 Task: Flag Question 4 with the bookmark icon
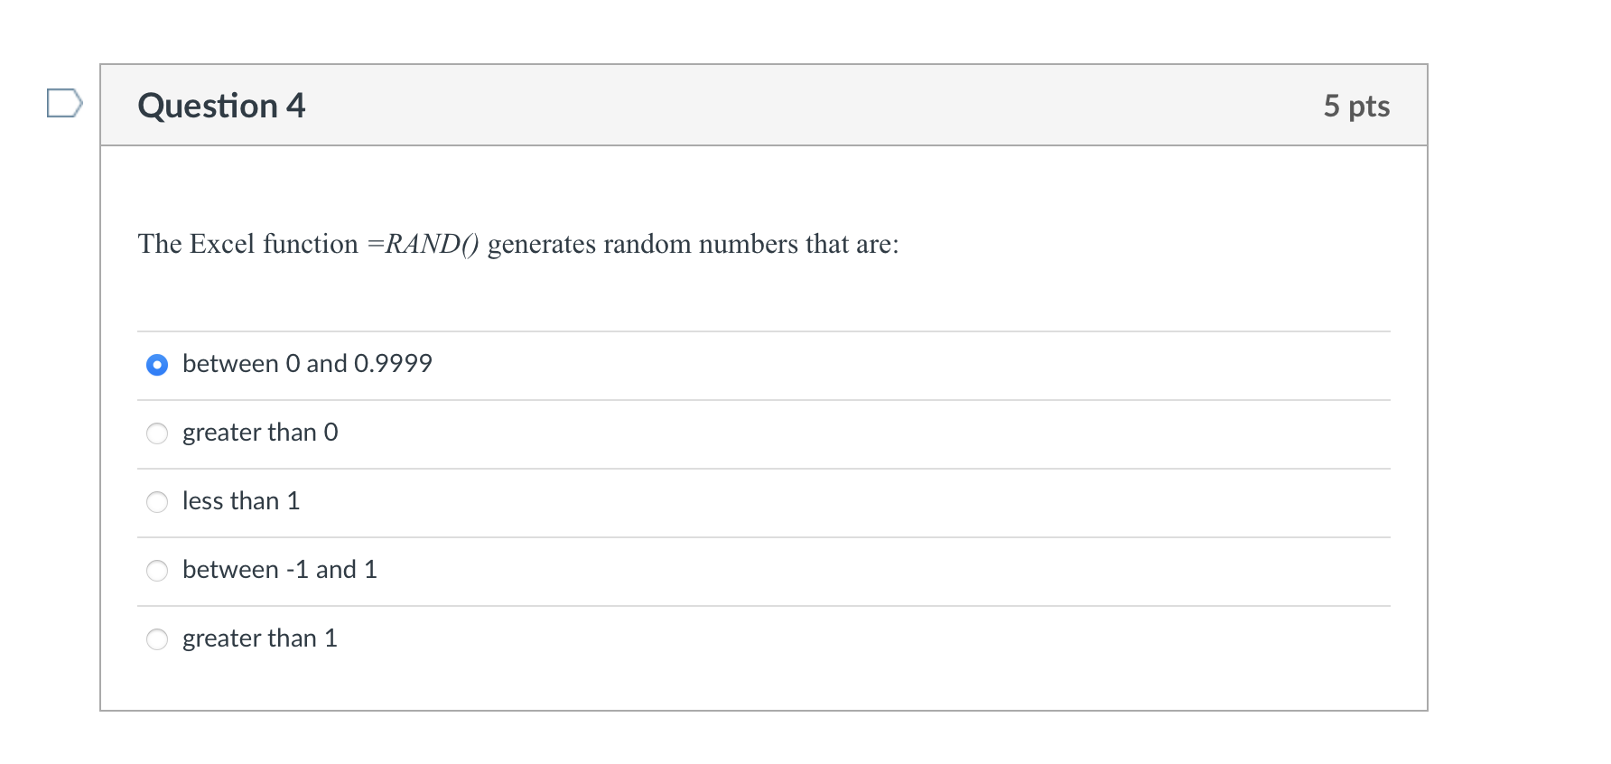pos(64,103)
